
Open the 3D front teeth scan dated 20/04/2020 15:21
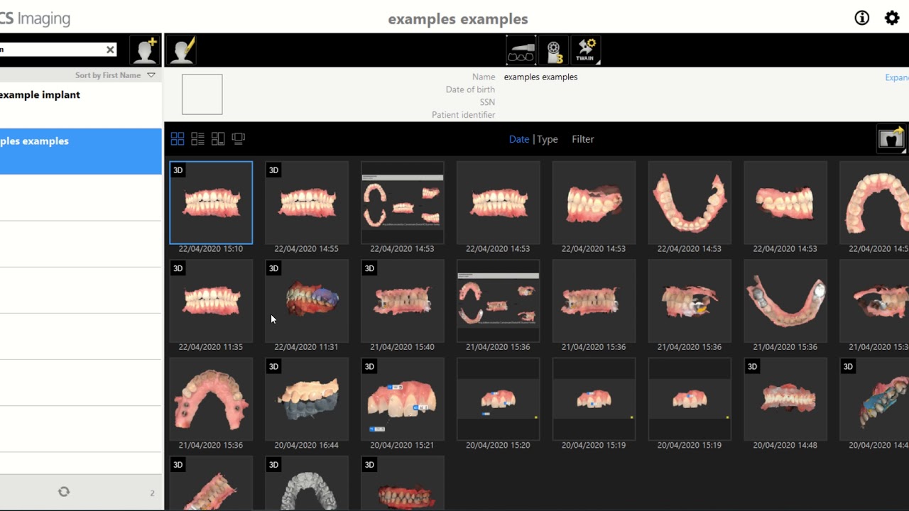coord(402,399)
